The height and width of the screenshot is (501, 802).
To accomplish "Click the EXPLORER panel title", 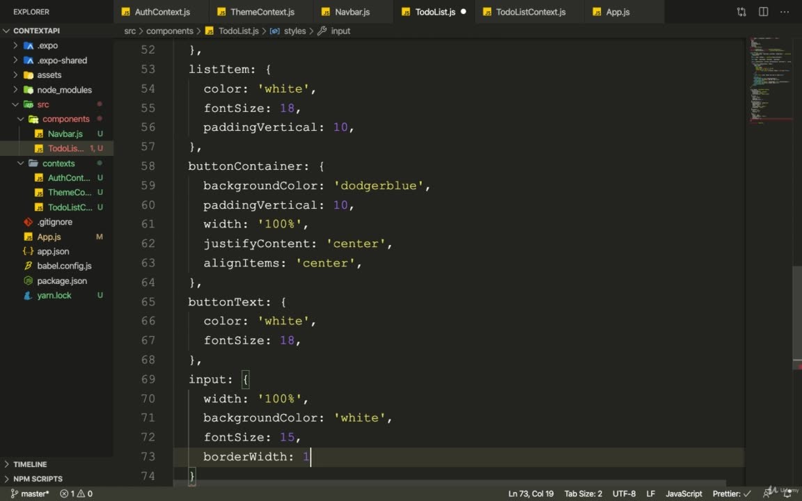I will pos(31,12).
